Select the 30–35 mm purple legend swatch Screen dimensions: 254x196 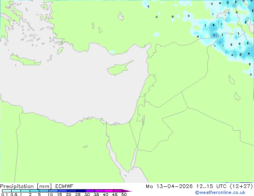90,191
